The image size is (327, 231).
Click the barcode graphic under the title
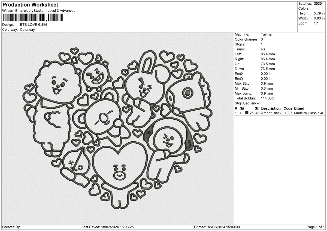click(33, 18)
